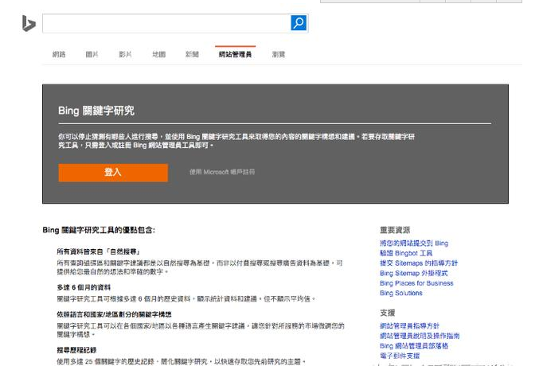Click the 網站管理員指導方針 support link
Screen dimensions: 543x366
(409, 326)
